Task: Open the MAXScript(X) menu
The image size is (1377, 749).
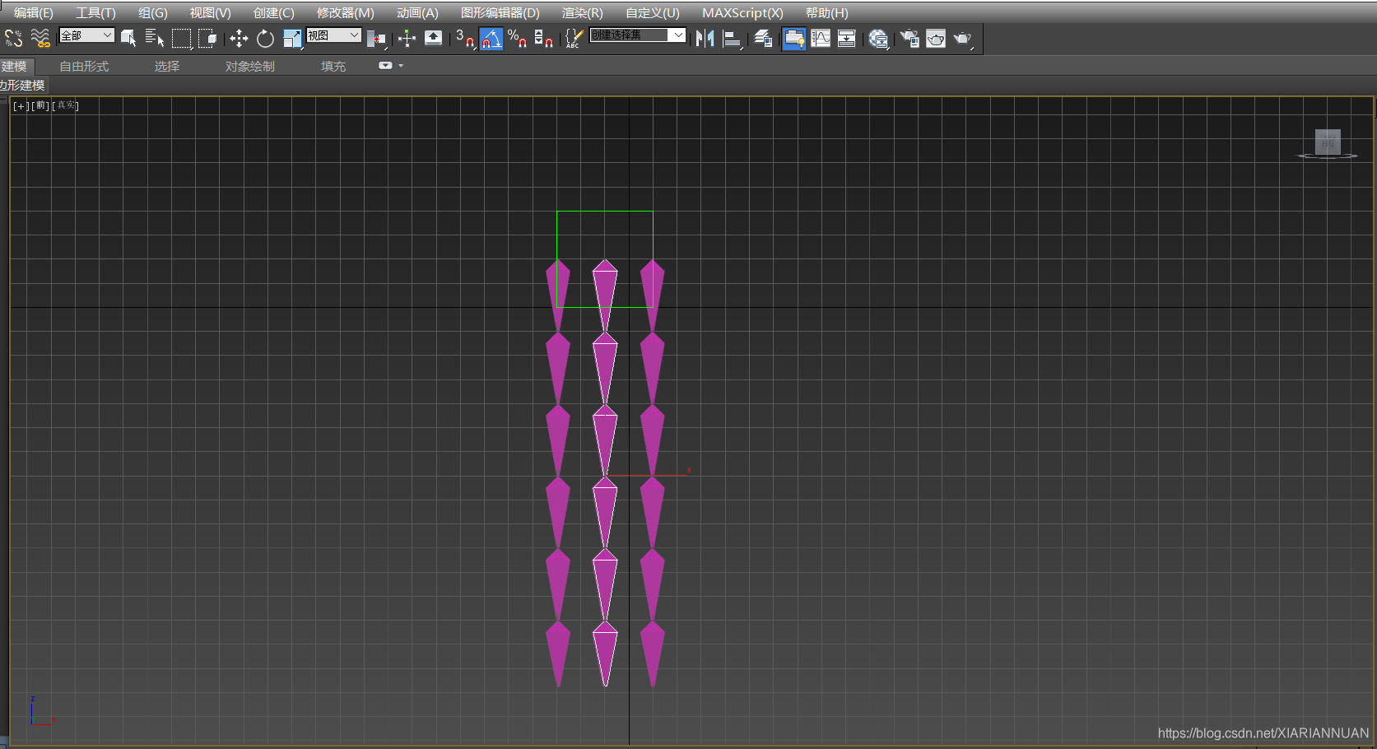Action: (743, 13)
